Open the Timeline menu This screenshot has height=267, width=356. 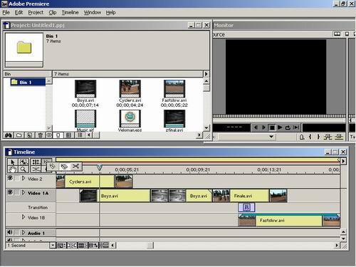tap(70, 13)
